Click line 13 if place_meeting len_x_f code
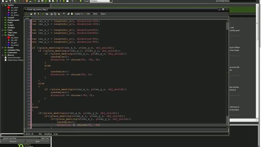Viewport: 261px width, 147px height. (x=73, y=48)
